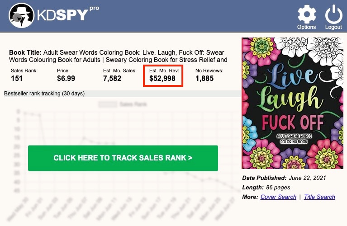The height and width of the screenshot is (226, 347).
Task: Open the Options gear icon
Action: 306,14
